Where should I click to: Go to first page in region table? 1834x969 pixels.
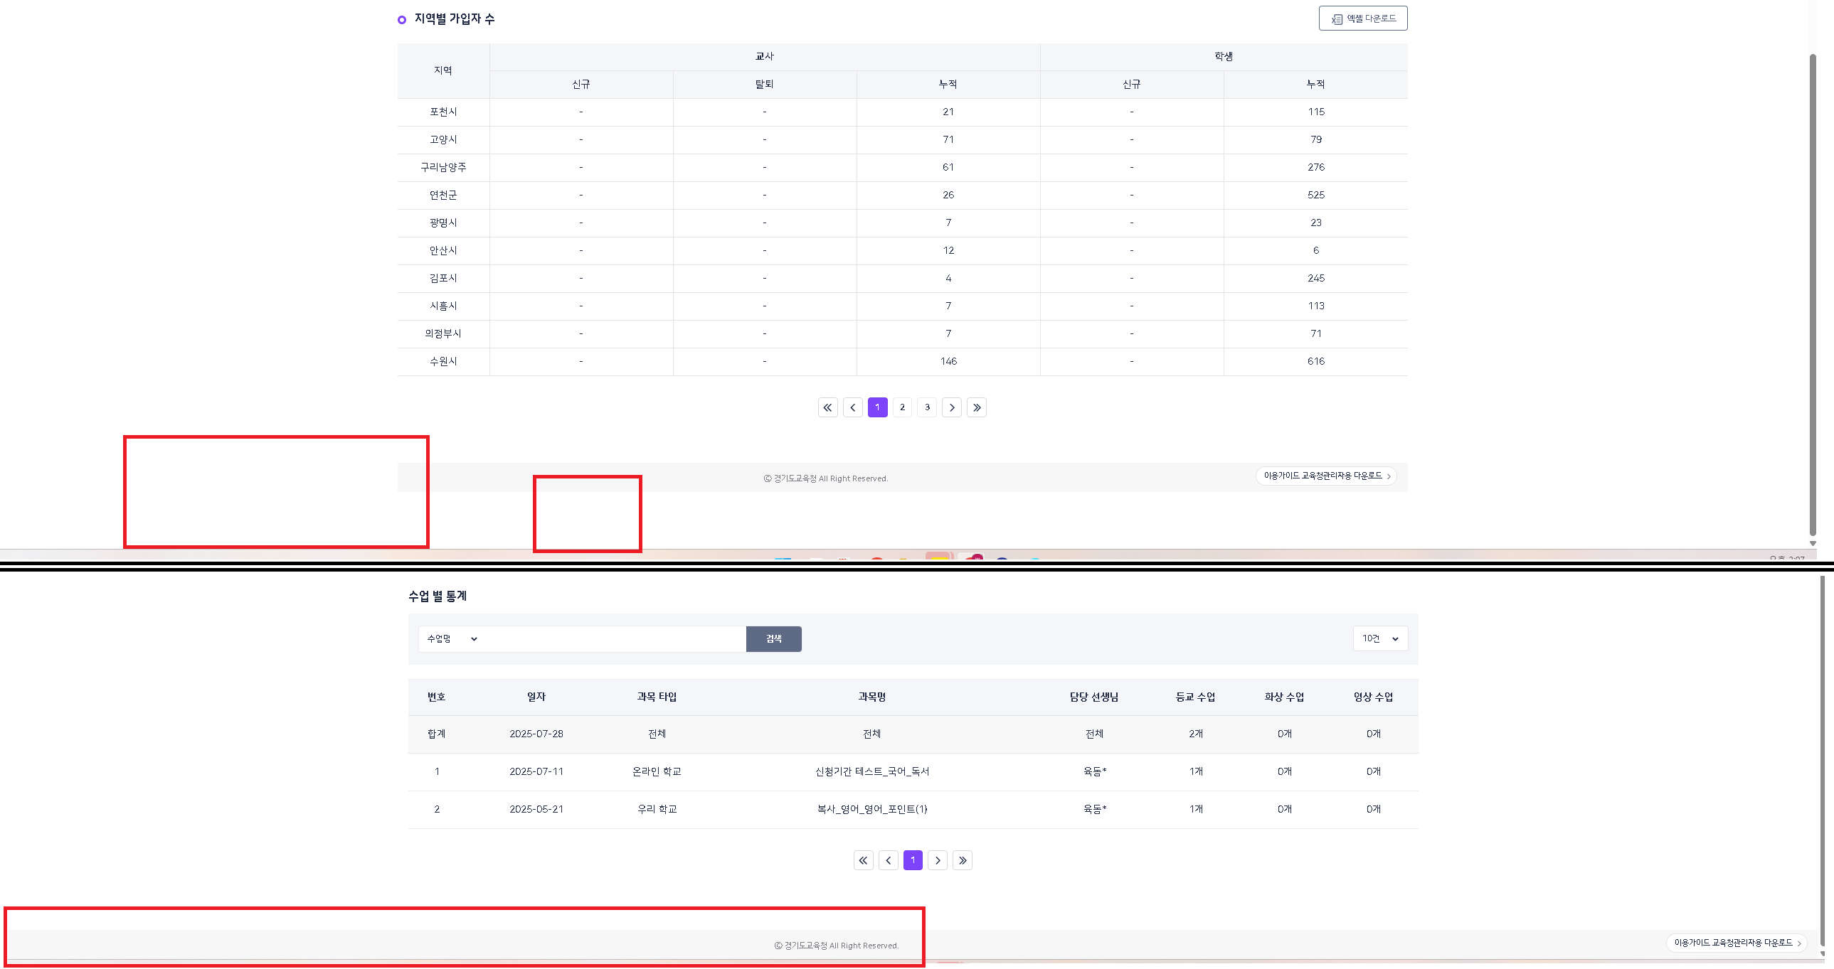coord(827,407)
